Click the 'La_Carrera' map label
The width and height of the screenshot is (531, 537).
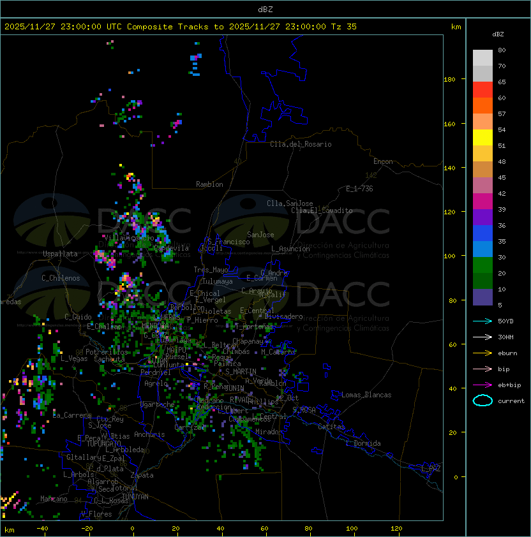click(x=72, y=415)
